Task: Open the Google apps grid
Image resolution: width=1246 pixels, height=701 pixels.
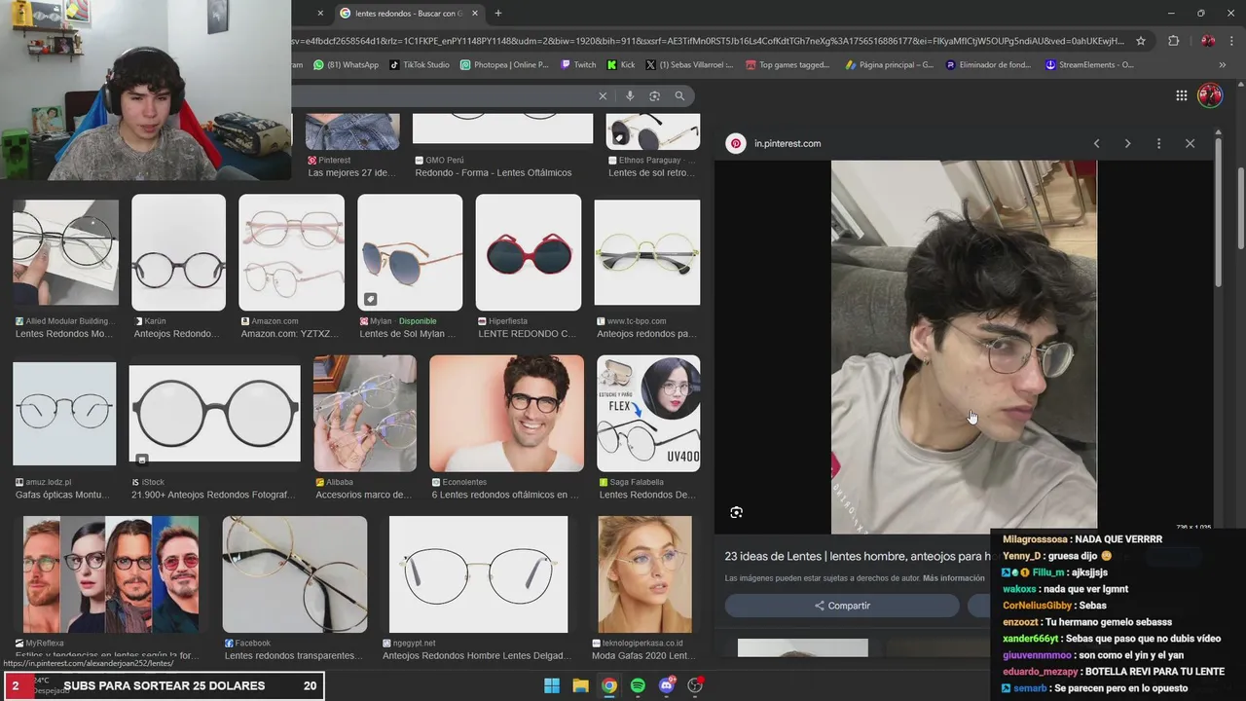Action: click(1181, 95)
